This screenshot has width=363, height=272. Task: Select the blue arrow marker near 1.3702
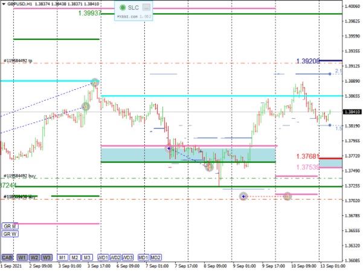(243, 196)
